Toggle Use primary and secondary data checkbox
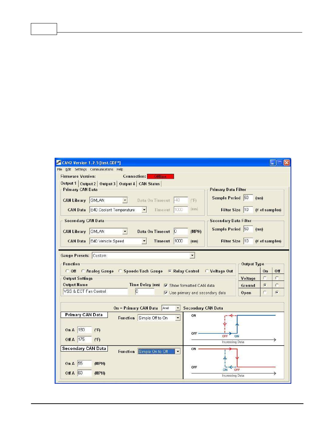 pyautogui.click(x=166, y=293)
